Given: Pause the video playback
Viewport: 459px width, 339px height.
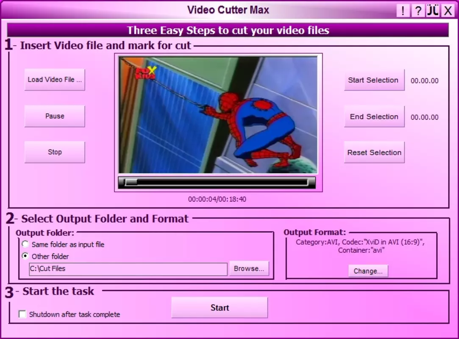Looking at the screenshot, I should 55,116.
